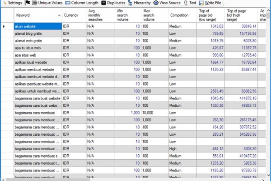The height and width of the screenshot is (181, 271).
Task: Click the bid value 16798,64
Action: (x=249, y=62)
